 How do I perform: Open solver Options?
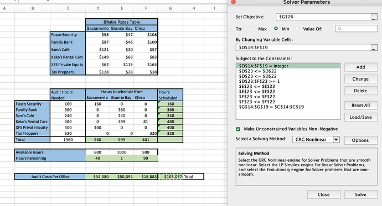tap(360, 140)
